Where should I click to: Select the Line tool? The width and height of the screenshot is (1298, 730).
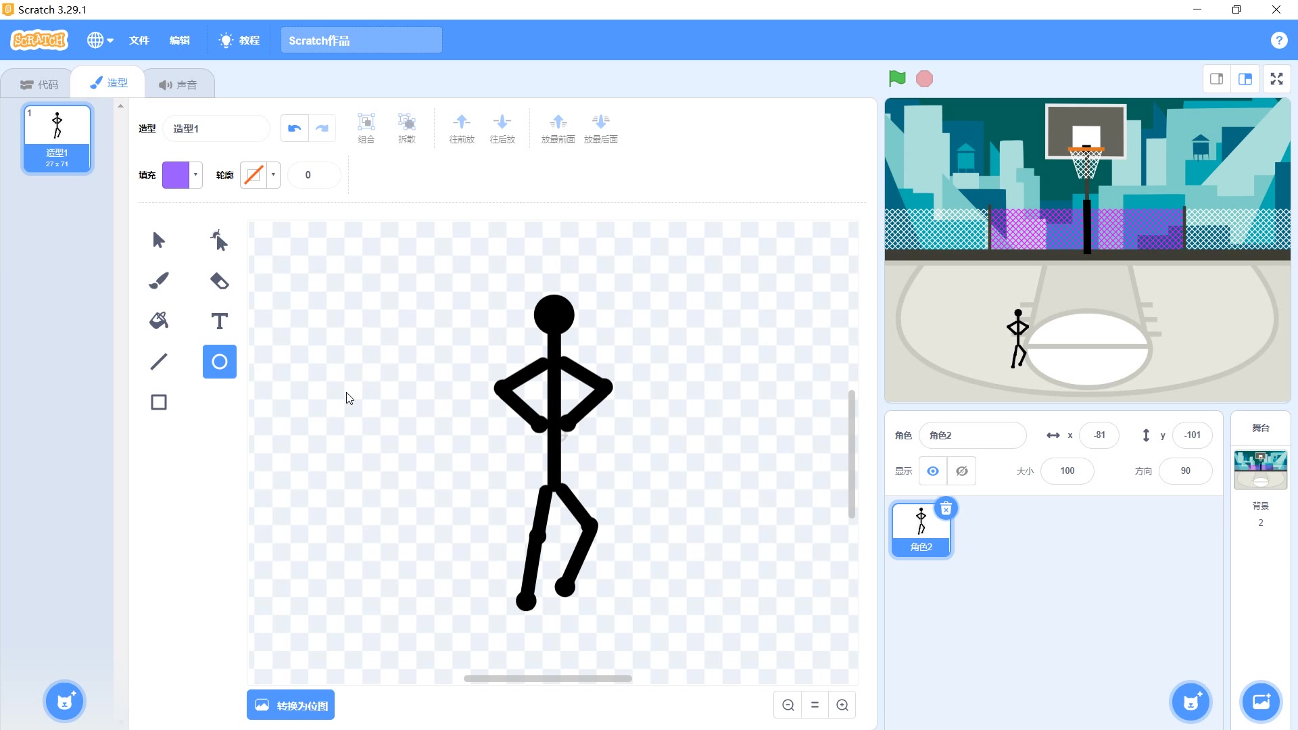[x=159, y=362]
